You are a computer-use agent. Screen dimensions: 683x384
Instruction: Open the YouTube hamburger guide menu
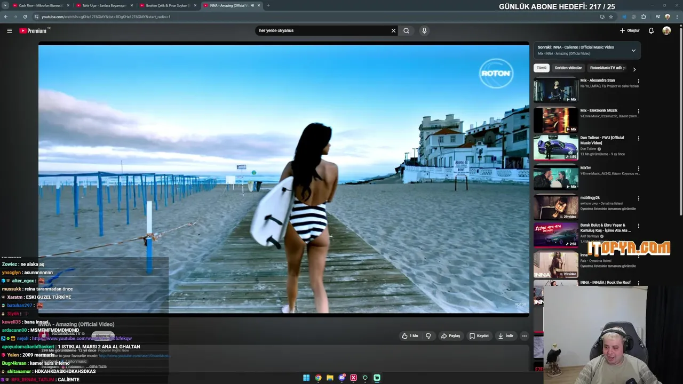[9, 30]
